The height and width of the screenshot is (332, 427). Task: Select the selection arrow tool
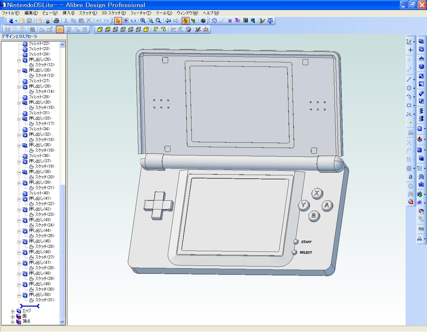pyautogui.click(x=118, y=20)
